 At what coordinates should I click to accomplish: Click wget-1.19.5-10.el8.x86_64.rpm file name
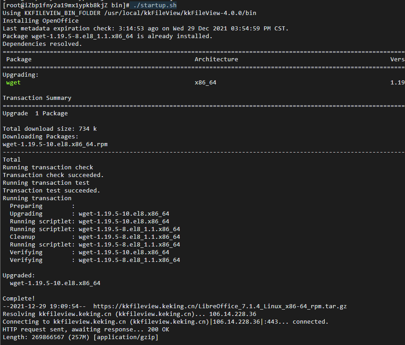[55, 144]
